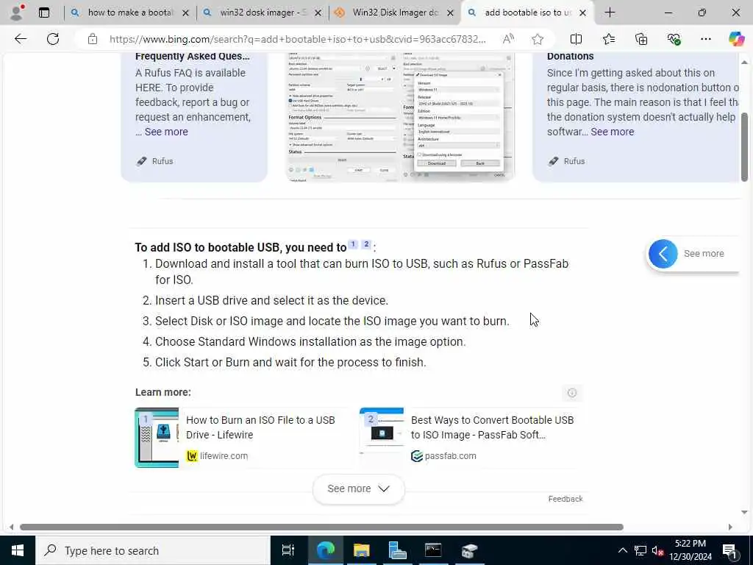Click the taskbar search box

coord(153,550)
